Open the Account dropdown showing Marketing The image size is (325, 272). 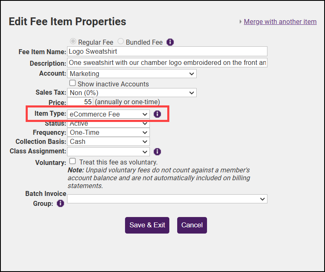[132, 74]
